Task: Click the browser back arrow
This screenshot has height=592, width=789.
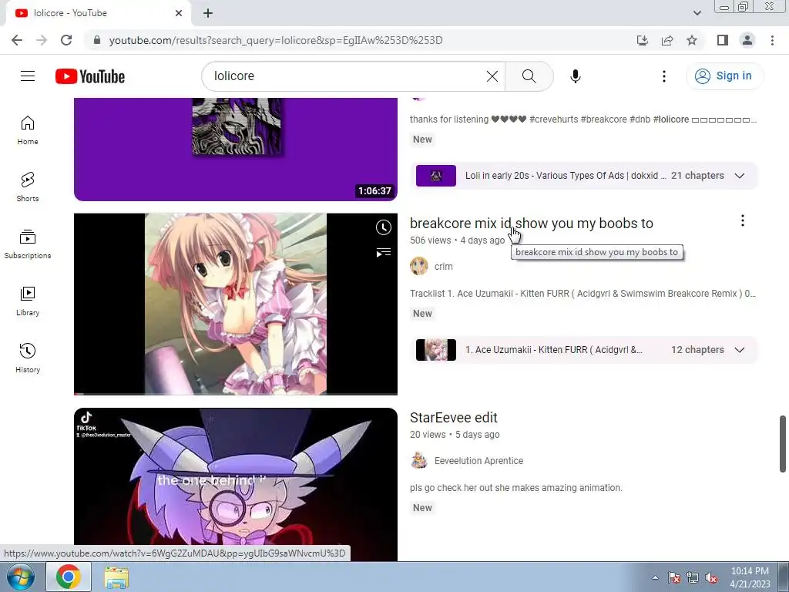Action: [17, 40]
